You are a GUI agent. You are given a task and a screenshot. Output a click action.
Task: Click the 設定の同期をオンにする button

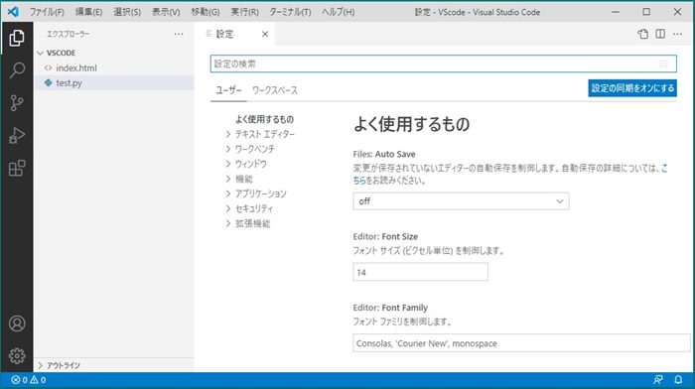(632, 88)
